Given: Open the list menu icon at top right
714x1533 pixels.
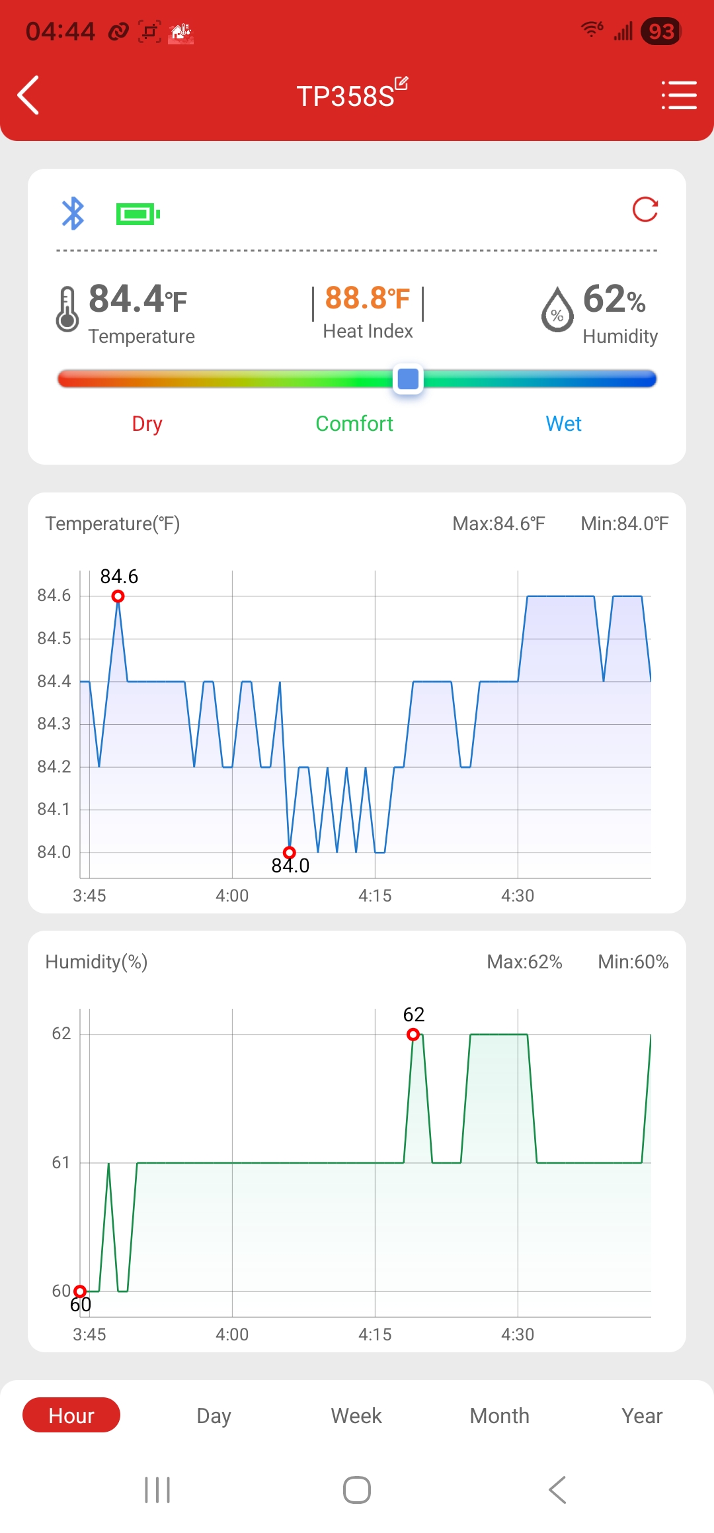Looking at the screenshot, I should (679, 95).
